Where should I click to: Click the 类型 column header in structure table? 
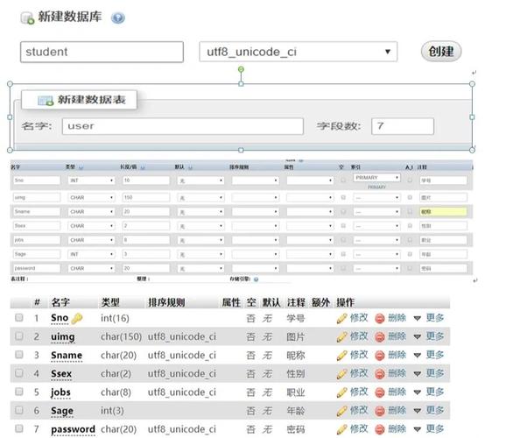point(110,302)
